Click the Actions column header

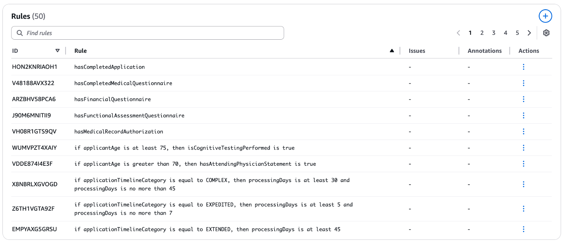click(528, 51)
